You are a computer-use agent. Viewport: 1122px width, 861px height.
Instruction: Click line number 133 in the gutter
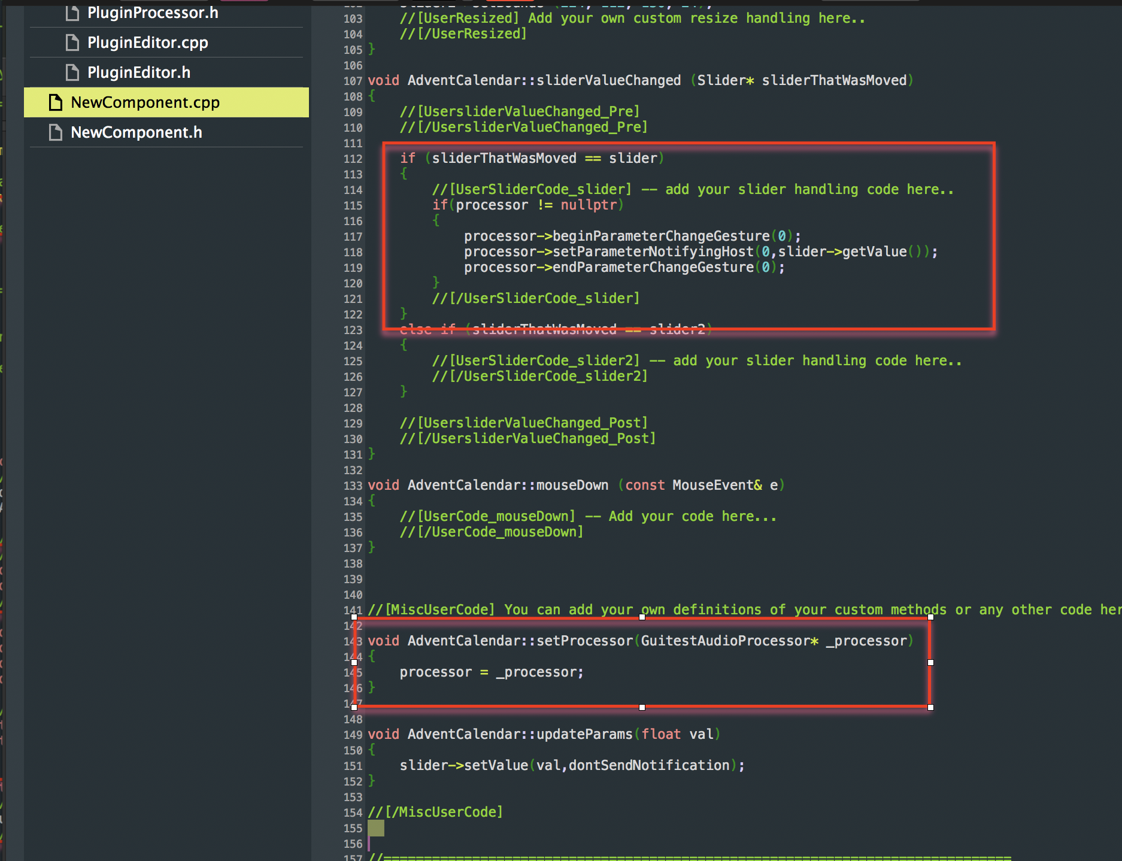[353, 486]
